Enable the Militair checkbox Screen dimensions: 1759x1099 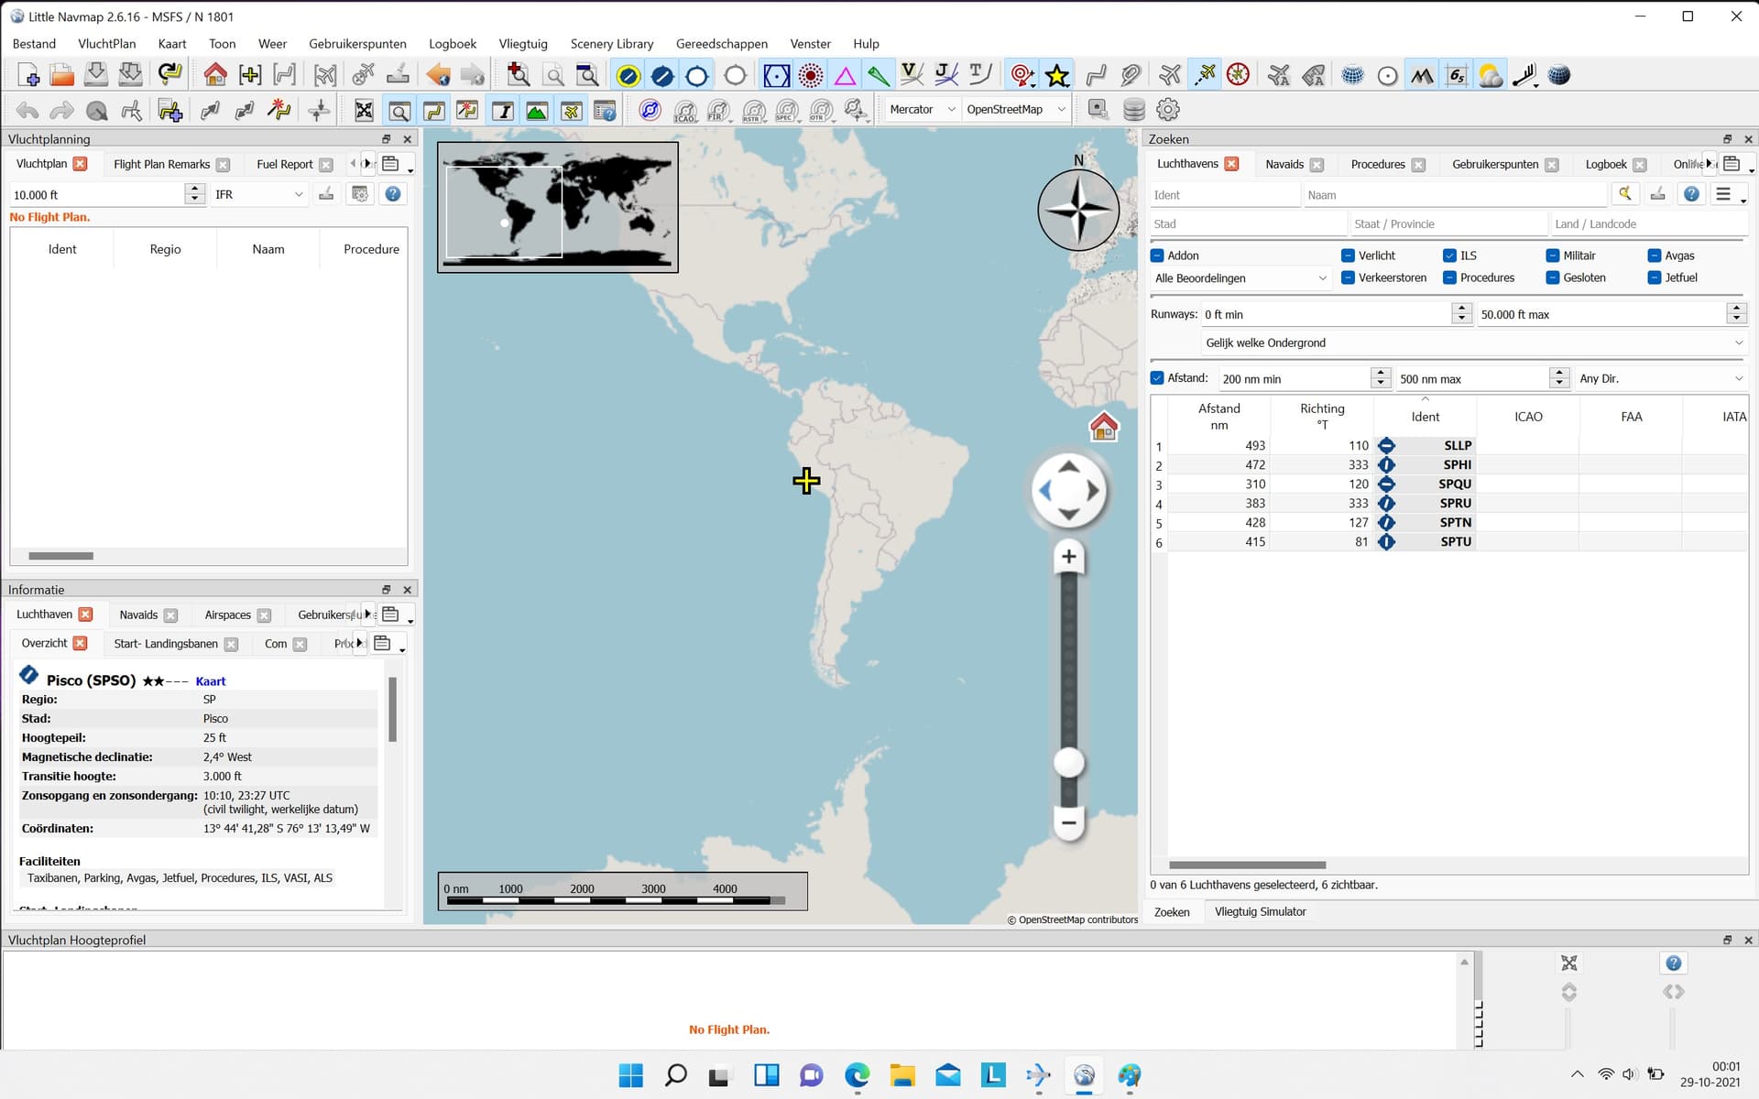point(1553,256)
